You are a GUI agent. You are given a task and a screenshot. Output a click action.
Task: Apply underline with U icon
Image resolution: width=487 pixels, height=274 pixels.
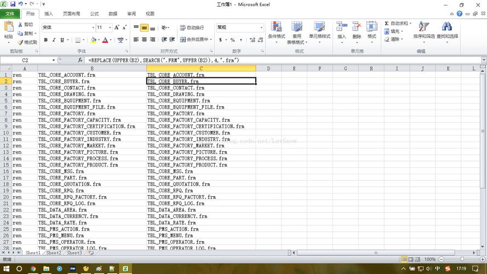click(x=62, y=40)
